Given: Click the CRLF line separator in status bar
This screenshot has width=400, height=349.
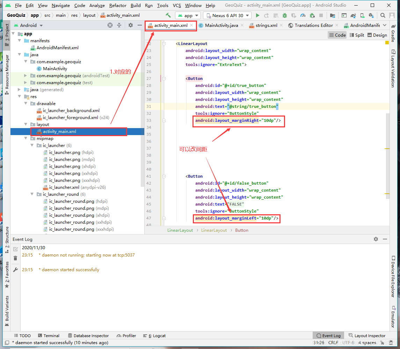Looking at the screenshot, I should pos(333,342).
